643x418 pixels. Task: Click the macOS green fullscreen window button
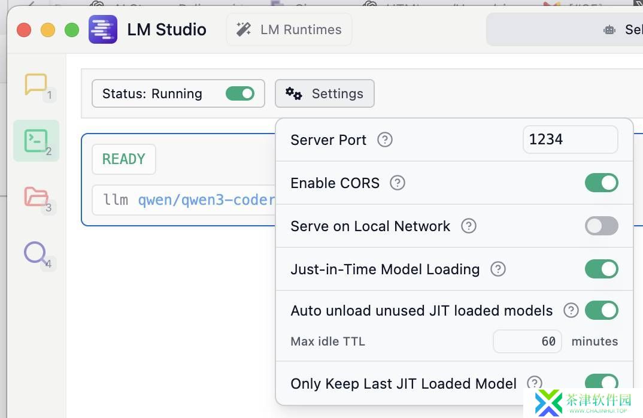72,30
